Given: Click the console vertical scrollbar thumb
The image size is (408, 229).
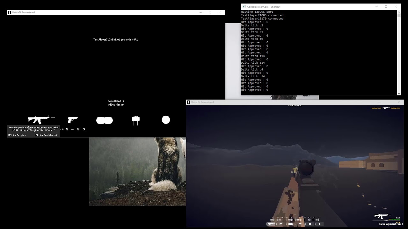Looking at the screenshot, I should tap(399, 15).
